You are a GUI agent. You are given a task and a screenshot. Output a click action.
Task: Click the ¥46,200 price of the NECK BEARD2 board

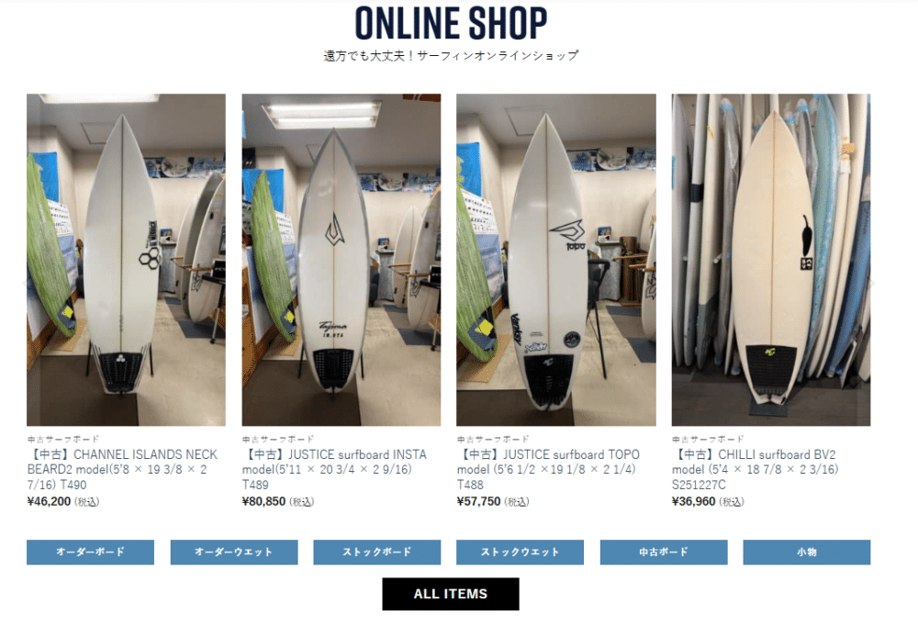pyautogui.click(x=50, y=501)
